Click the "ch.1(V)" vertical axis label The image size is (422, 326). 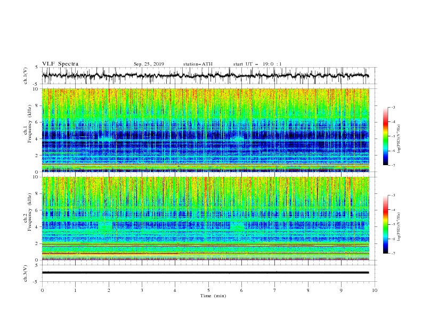tap(26, 76)
